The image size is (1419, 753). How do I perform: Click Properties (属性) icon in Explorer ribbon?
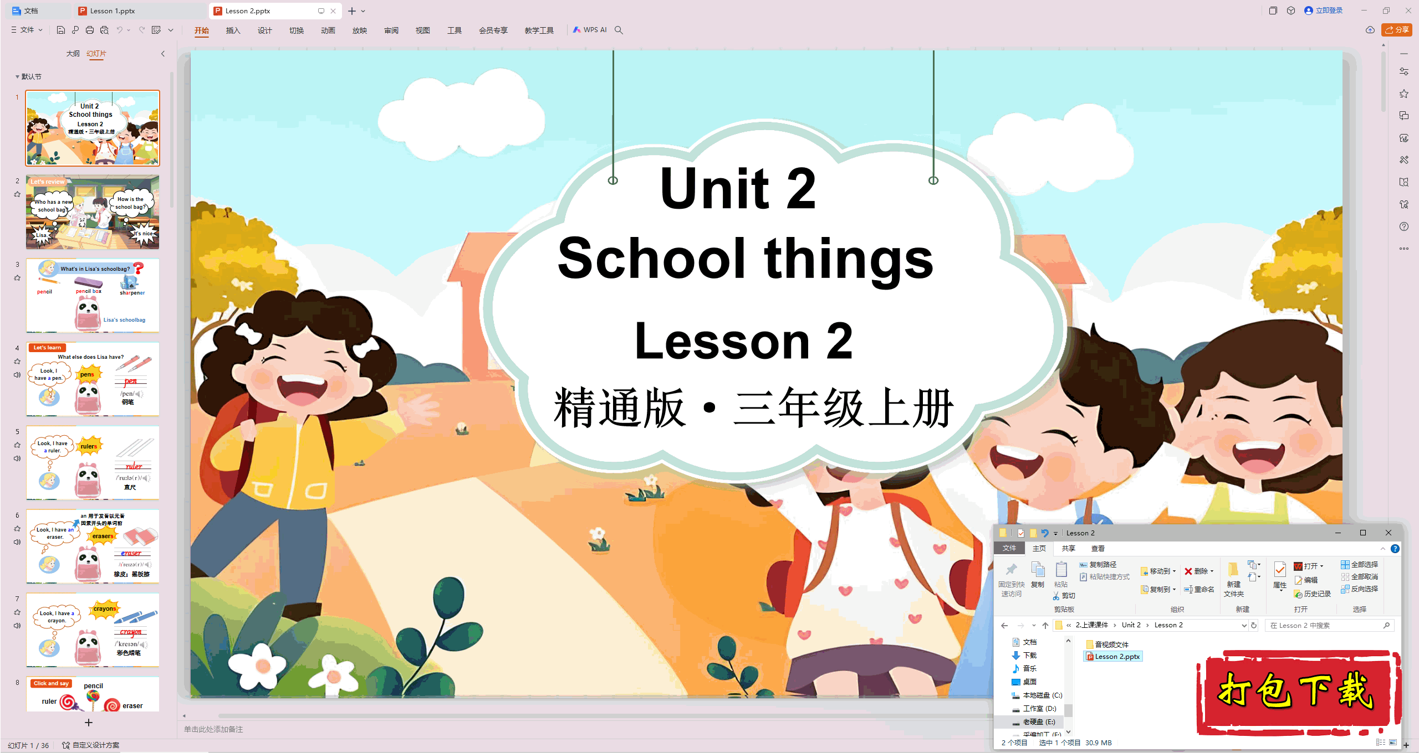click(1280, 576)
